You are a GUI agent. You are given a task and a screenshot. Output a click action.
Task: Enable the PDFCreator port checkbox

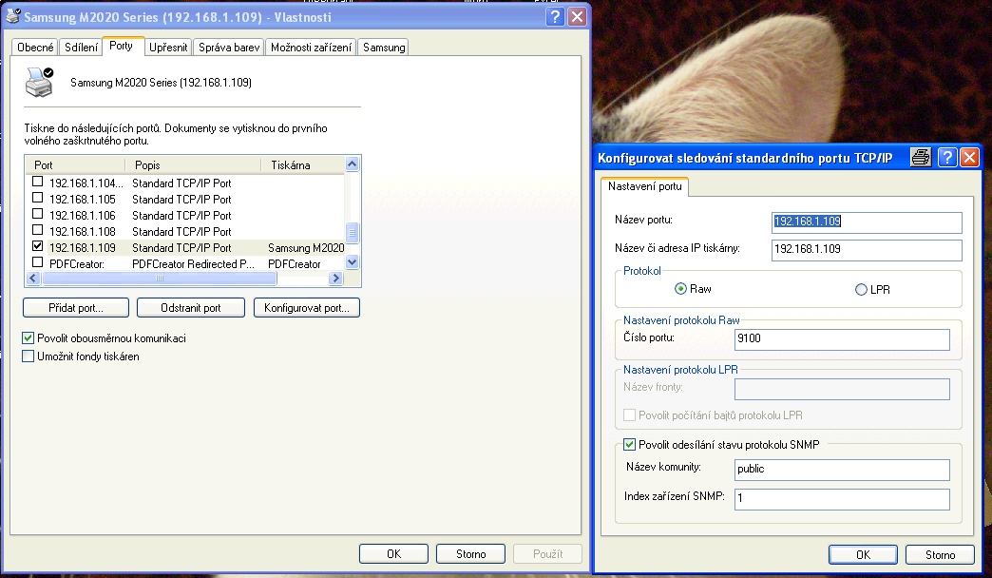pos(38,262)
